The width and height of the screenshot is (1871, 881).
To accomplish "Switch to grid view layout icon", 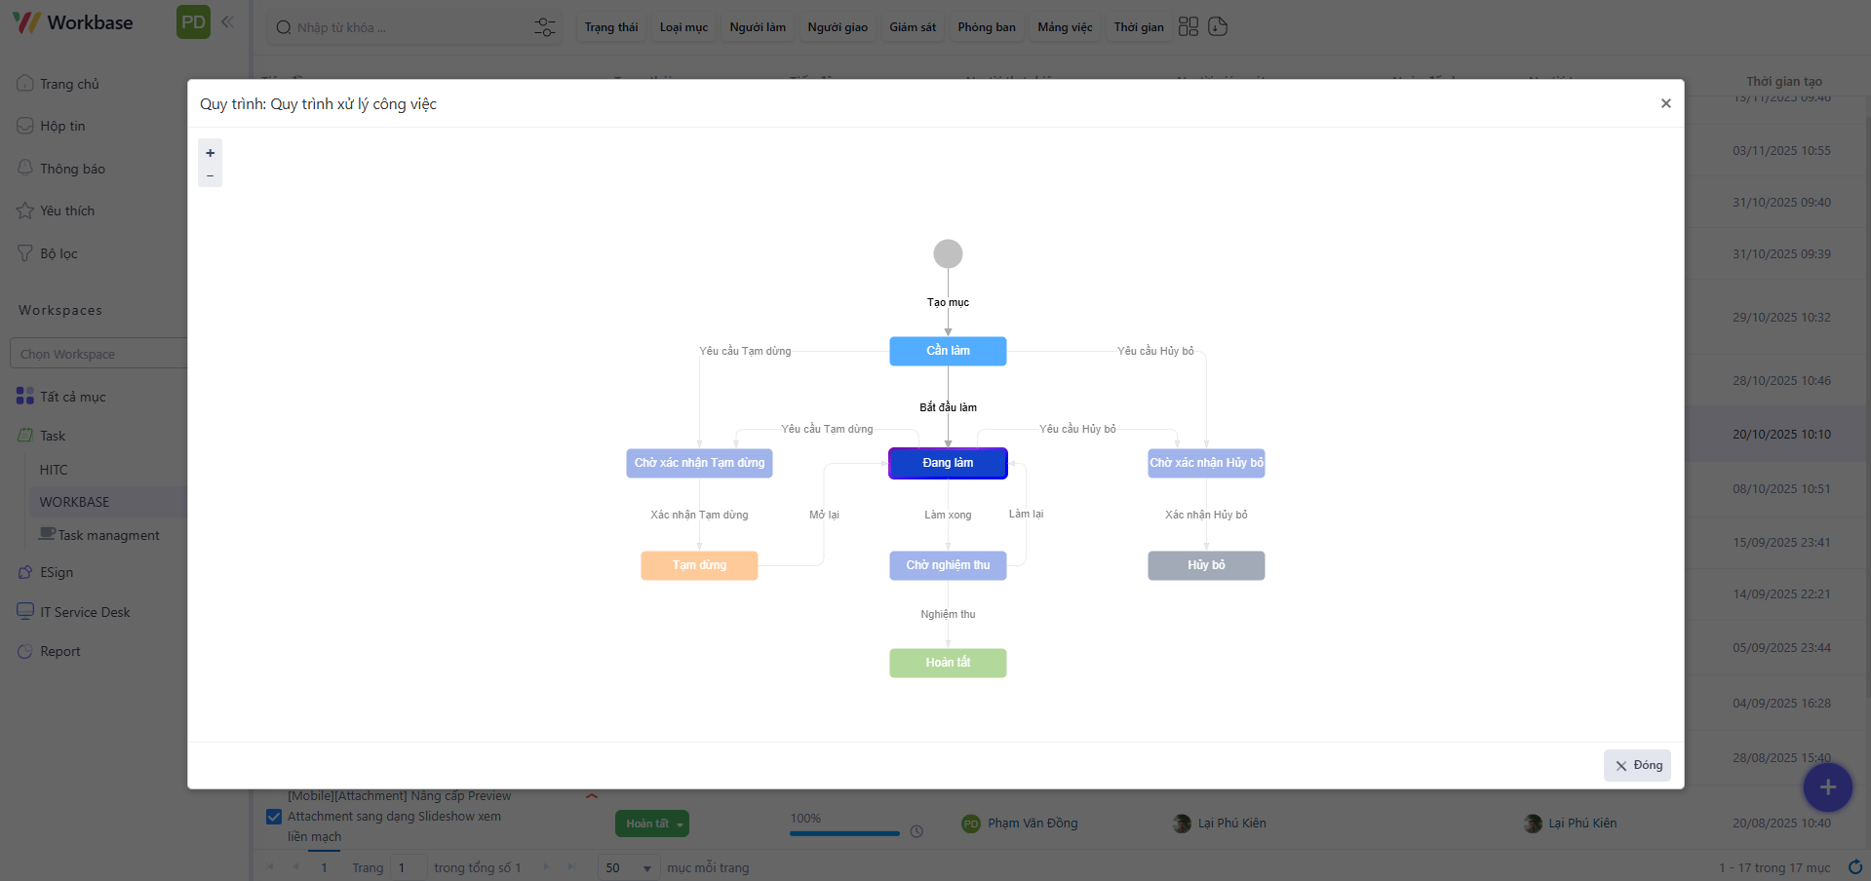I will pyautogui.click(x=1188, y=26).
